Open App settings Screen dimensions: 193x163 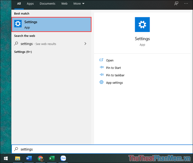[114, 83]
